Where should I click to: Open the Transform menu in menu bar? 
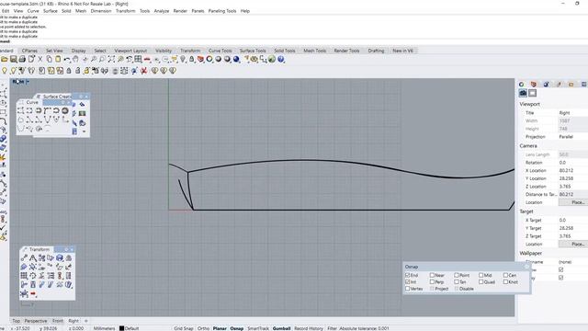tap(125, 11)
